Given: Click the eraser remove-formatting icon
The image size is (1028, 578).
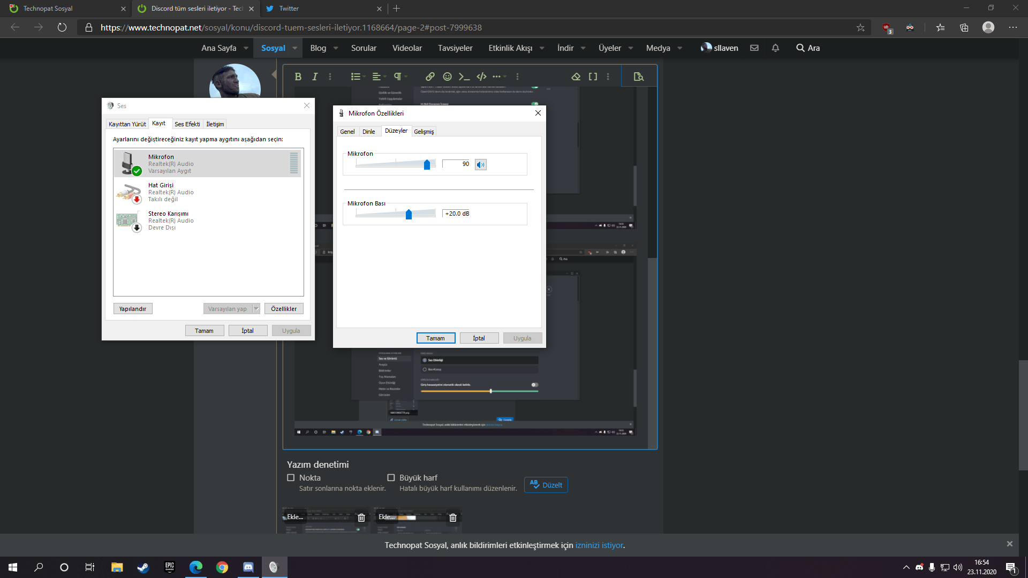Looking at the screenshot, I should point(576,77).
